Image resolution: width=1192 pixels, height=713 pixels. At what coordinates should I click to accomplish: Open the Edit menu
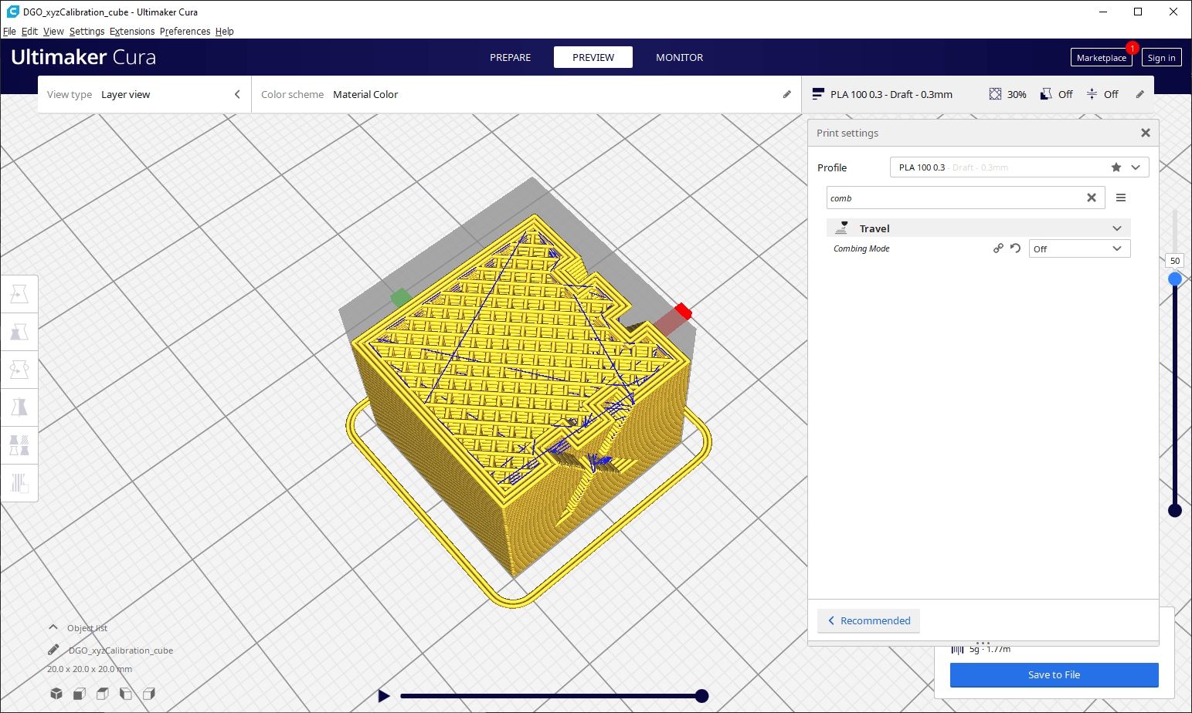pyautogui.click(x=29, y=32)
